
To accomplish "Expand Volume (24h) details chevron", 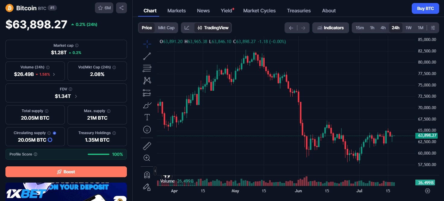I will [x=54, y=74].
